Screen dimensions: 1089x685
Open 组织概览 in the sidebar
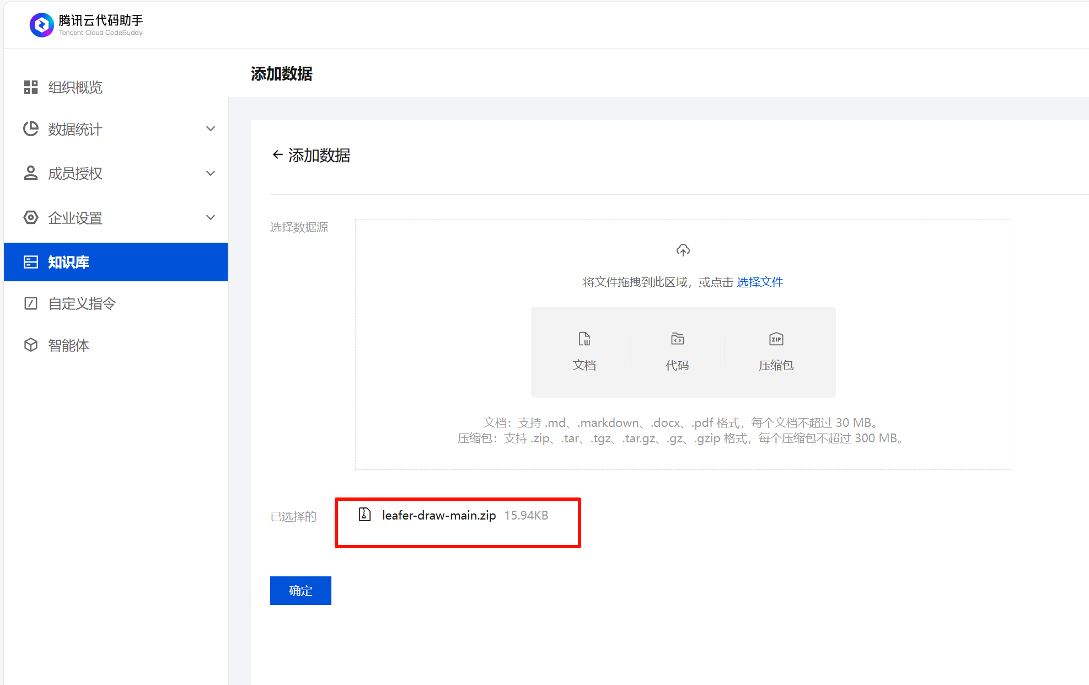[76, 87]
